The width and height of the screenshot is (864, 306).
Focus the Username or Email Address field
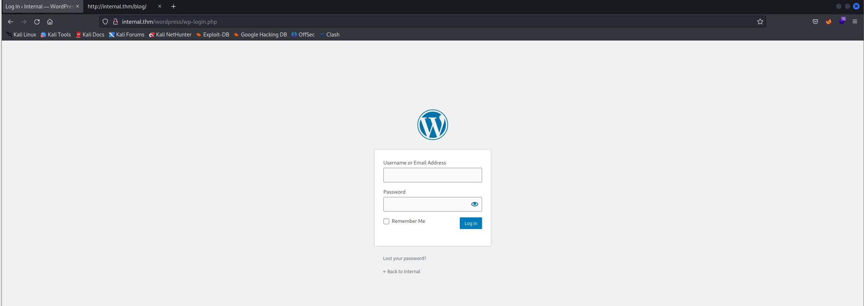[432, 175]
